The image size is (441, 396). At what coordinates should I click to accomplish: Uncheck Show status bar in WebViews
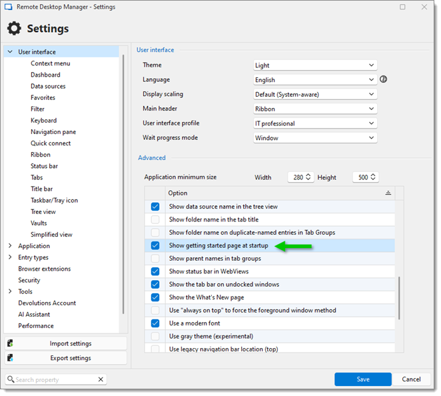click(155, 271)
